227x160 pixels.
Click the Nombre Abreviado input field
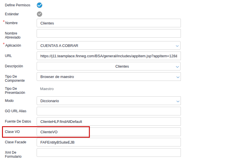point(108,33)
